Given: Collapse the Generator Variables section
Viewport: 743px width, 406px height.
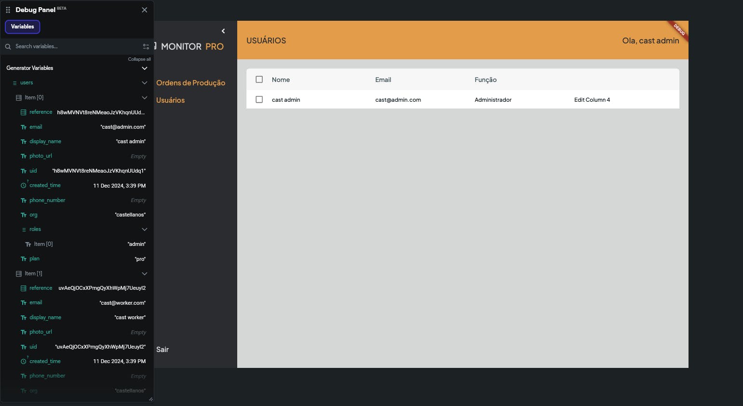Looking at the screenshot, I should click(144, 68).
